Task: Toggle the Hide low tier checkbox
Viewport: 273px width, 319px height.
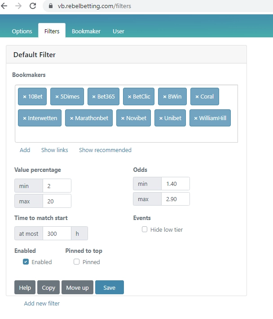Action: (145, 229)
